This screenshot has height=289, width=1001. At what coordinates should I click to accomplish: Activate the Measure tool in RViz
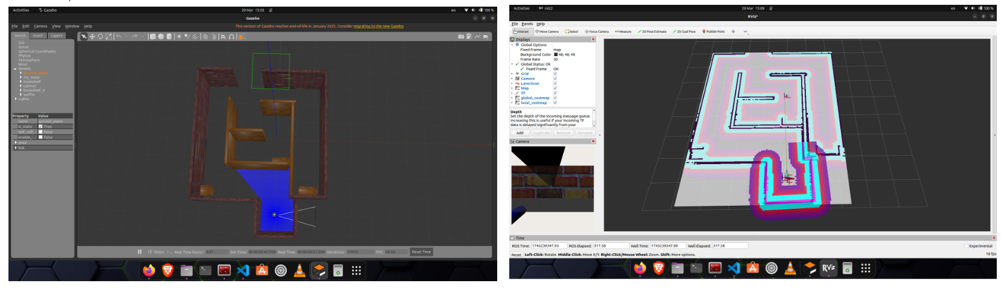(x=623, y=31)
